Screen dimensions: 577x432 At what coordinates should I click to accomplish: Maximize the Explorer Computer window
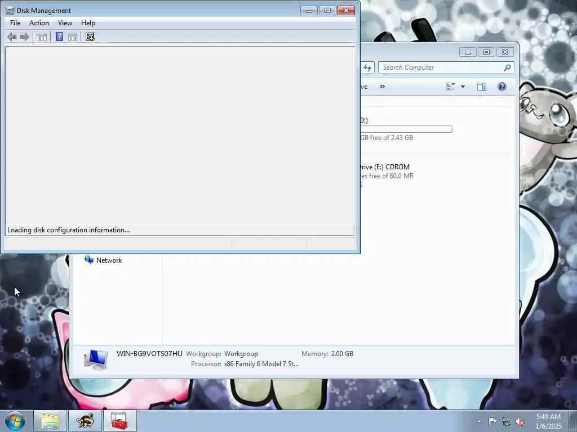coord(486,52)
